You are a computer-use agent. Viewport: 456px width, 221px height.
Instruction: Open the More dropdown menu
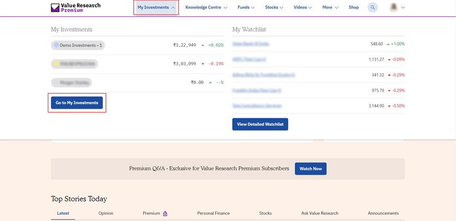(330, 7)
